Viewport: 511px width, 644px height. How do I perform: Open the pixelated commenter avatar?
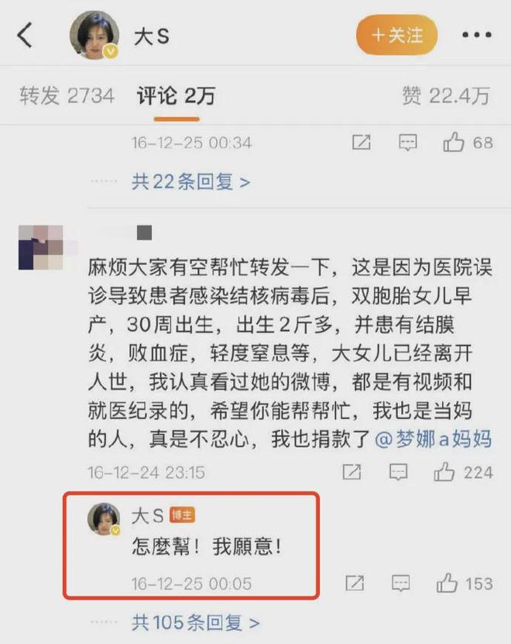(x=40, y=247)
